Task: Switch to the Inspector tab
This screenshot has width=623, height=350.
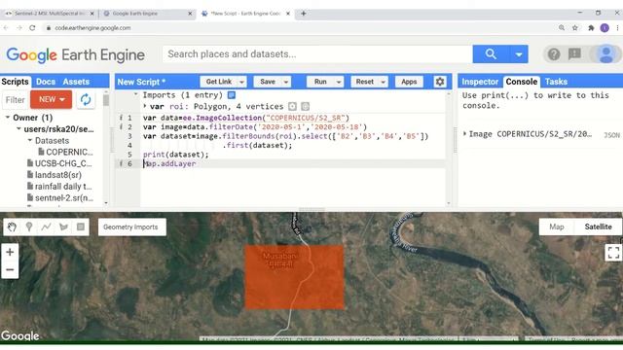Action: (480, 82)
